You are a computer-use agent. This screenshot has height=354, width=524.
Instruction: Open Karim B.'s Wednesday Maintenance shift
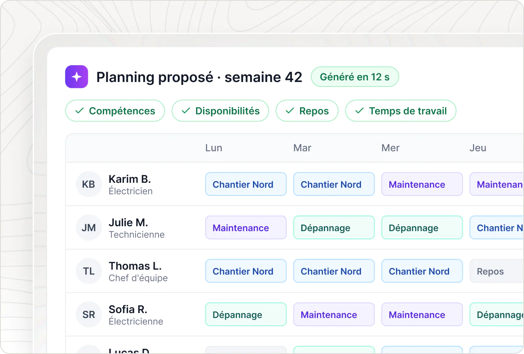point(422,184)
